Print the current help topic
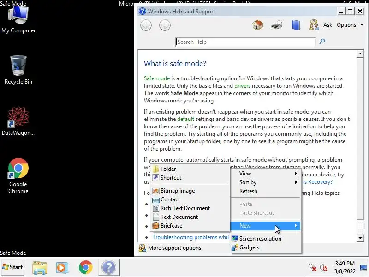The image size is (369, 277). click(277, 25)
